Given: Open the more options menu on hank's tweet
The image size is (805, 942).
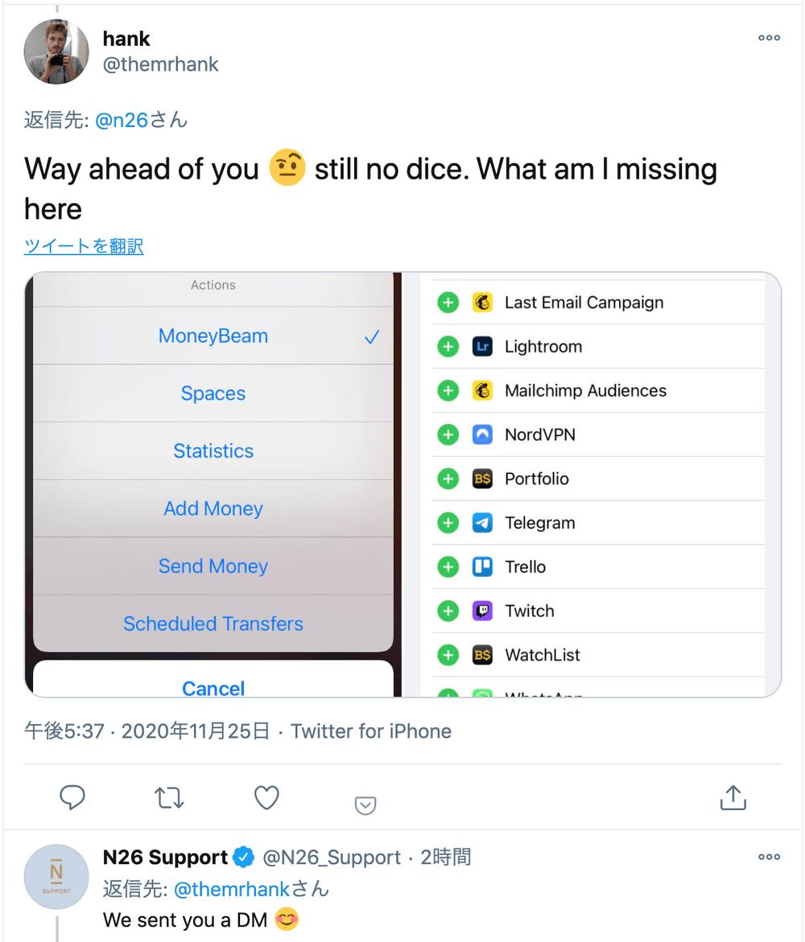Looking at the screenshot, I should (x=769, y=38).
